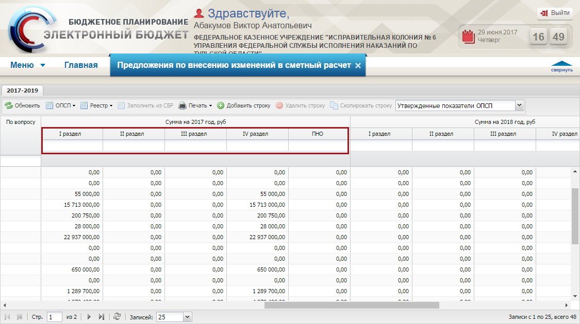Viewport: 580px width, 324px height.
Task: Click the calendar date icon
Action: [468, 36]
